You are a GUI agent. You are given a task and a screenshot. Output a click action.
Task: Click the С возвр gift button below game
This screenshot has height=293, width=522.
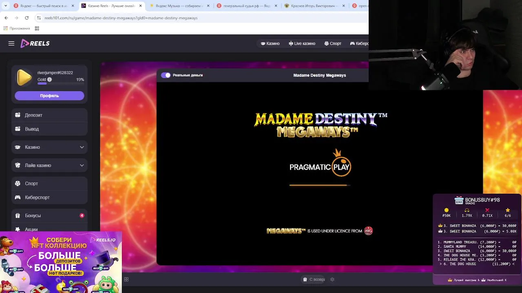click(x=314, y=279)
